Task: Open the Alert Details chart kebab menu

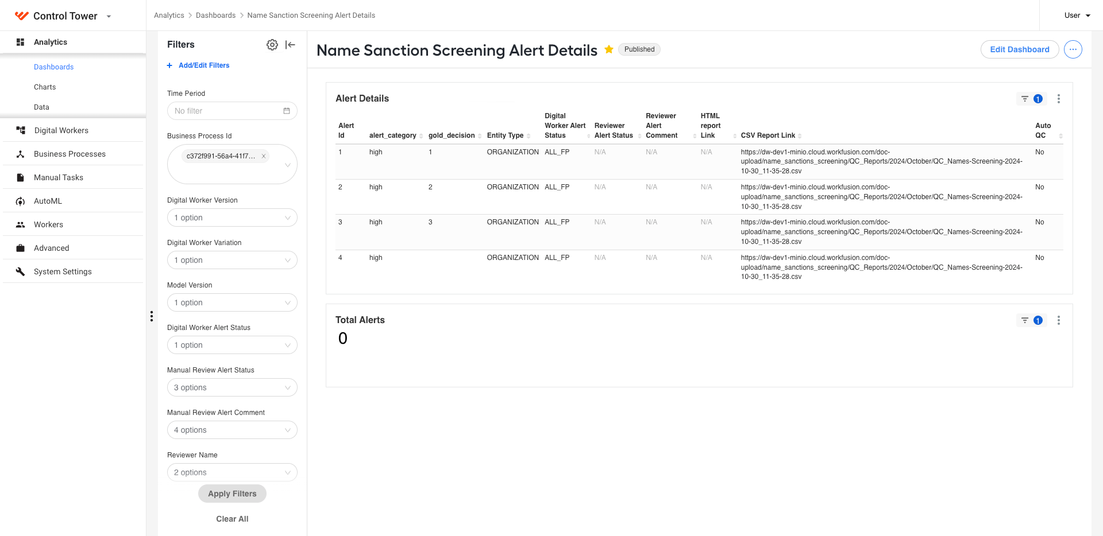Action: pyautogui.click(x=1059, y=99)
